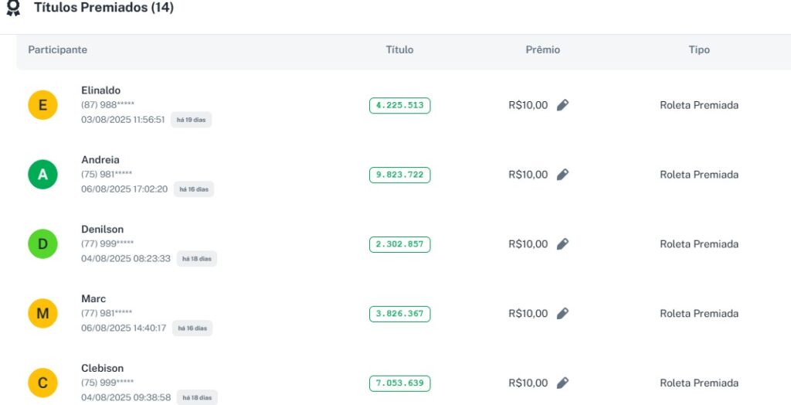This screenshot has height=405, width=791.
Task: Edit Denilson's prize using the pencil icon
Action: click(562, 244)
